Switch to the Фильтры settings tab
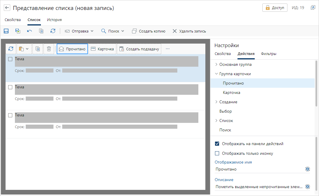 point(268,54)
